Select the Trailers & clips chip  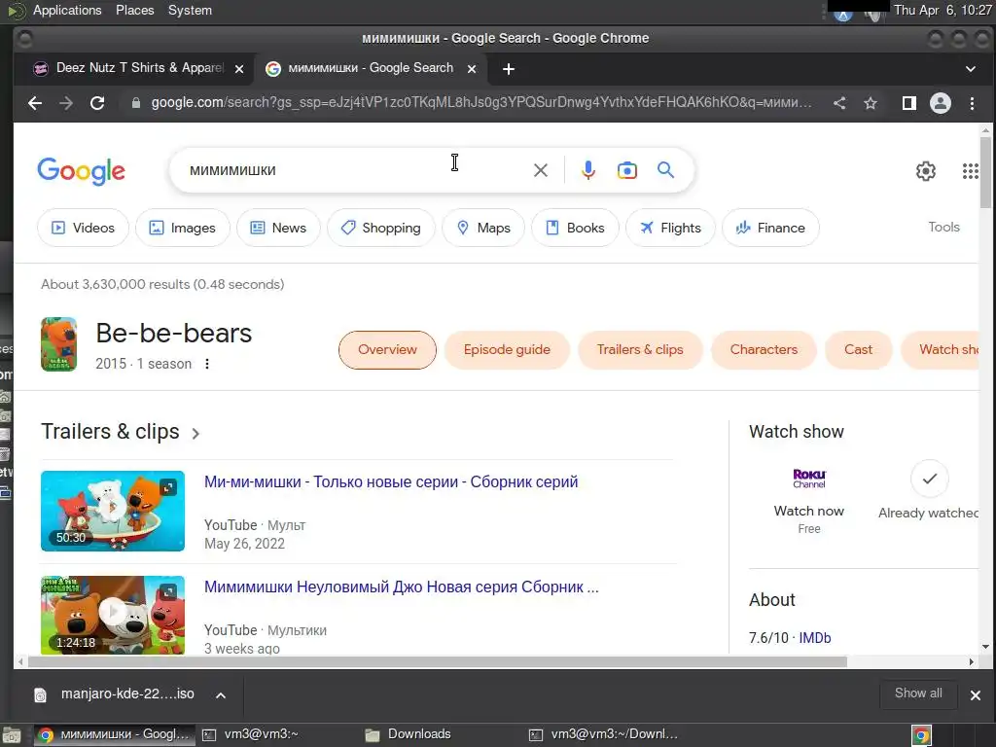[x=640, y=349]
